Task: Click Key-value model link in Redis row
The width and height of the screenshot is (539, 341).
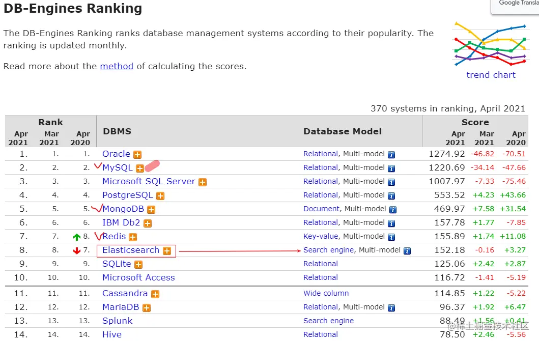Action: coord(321,236)
